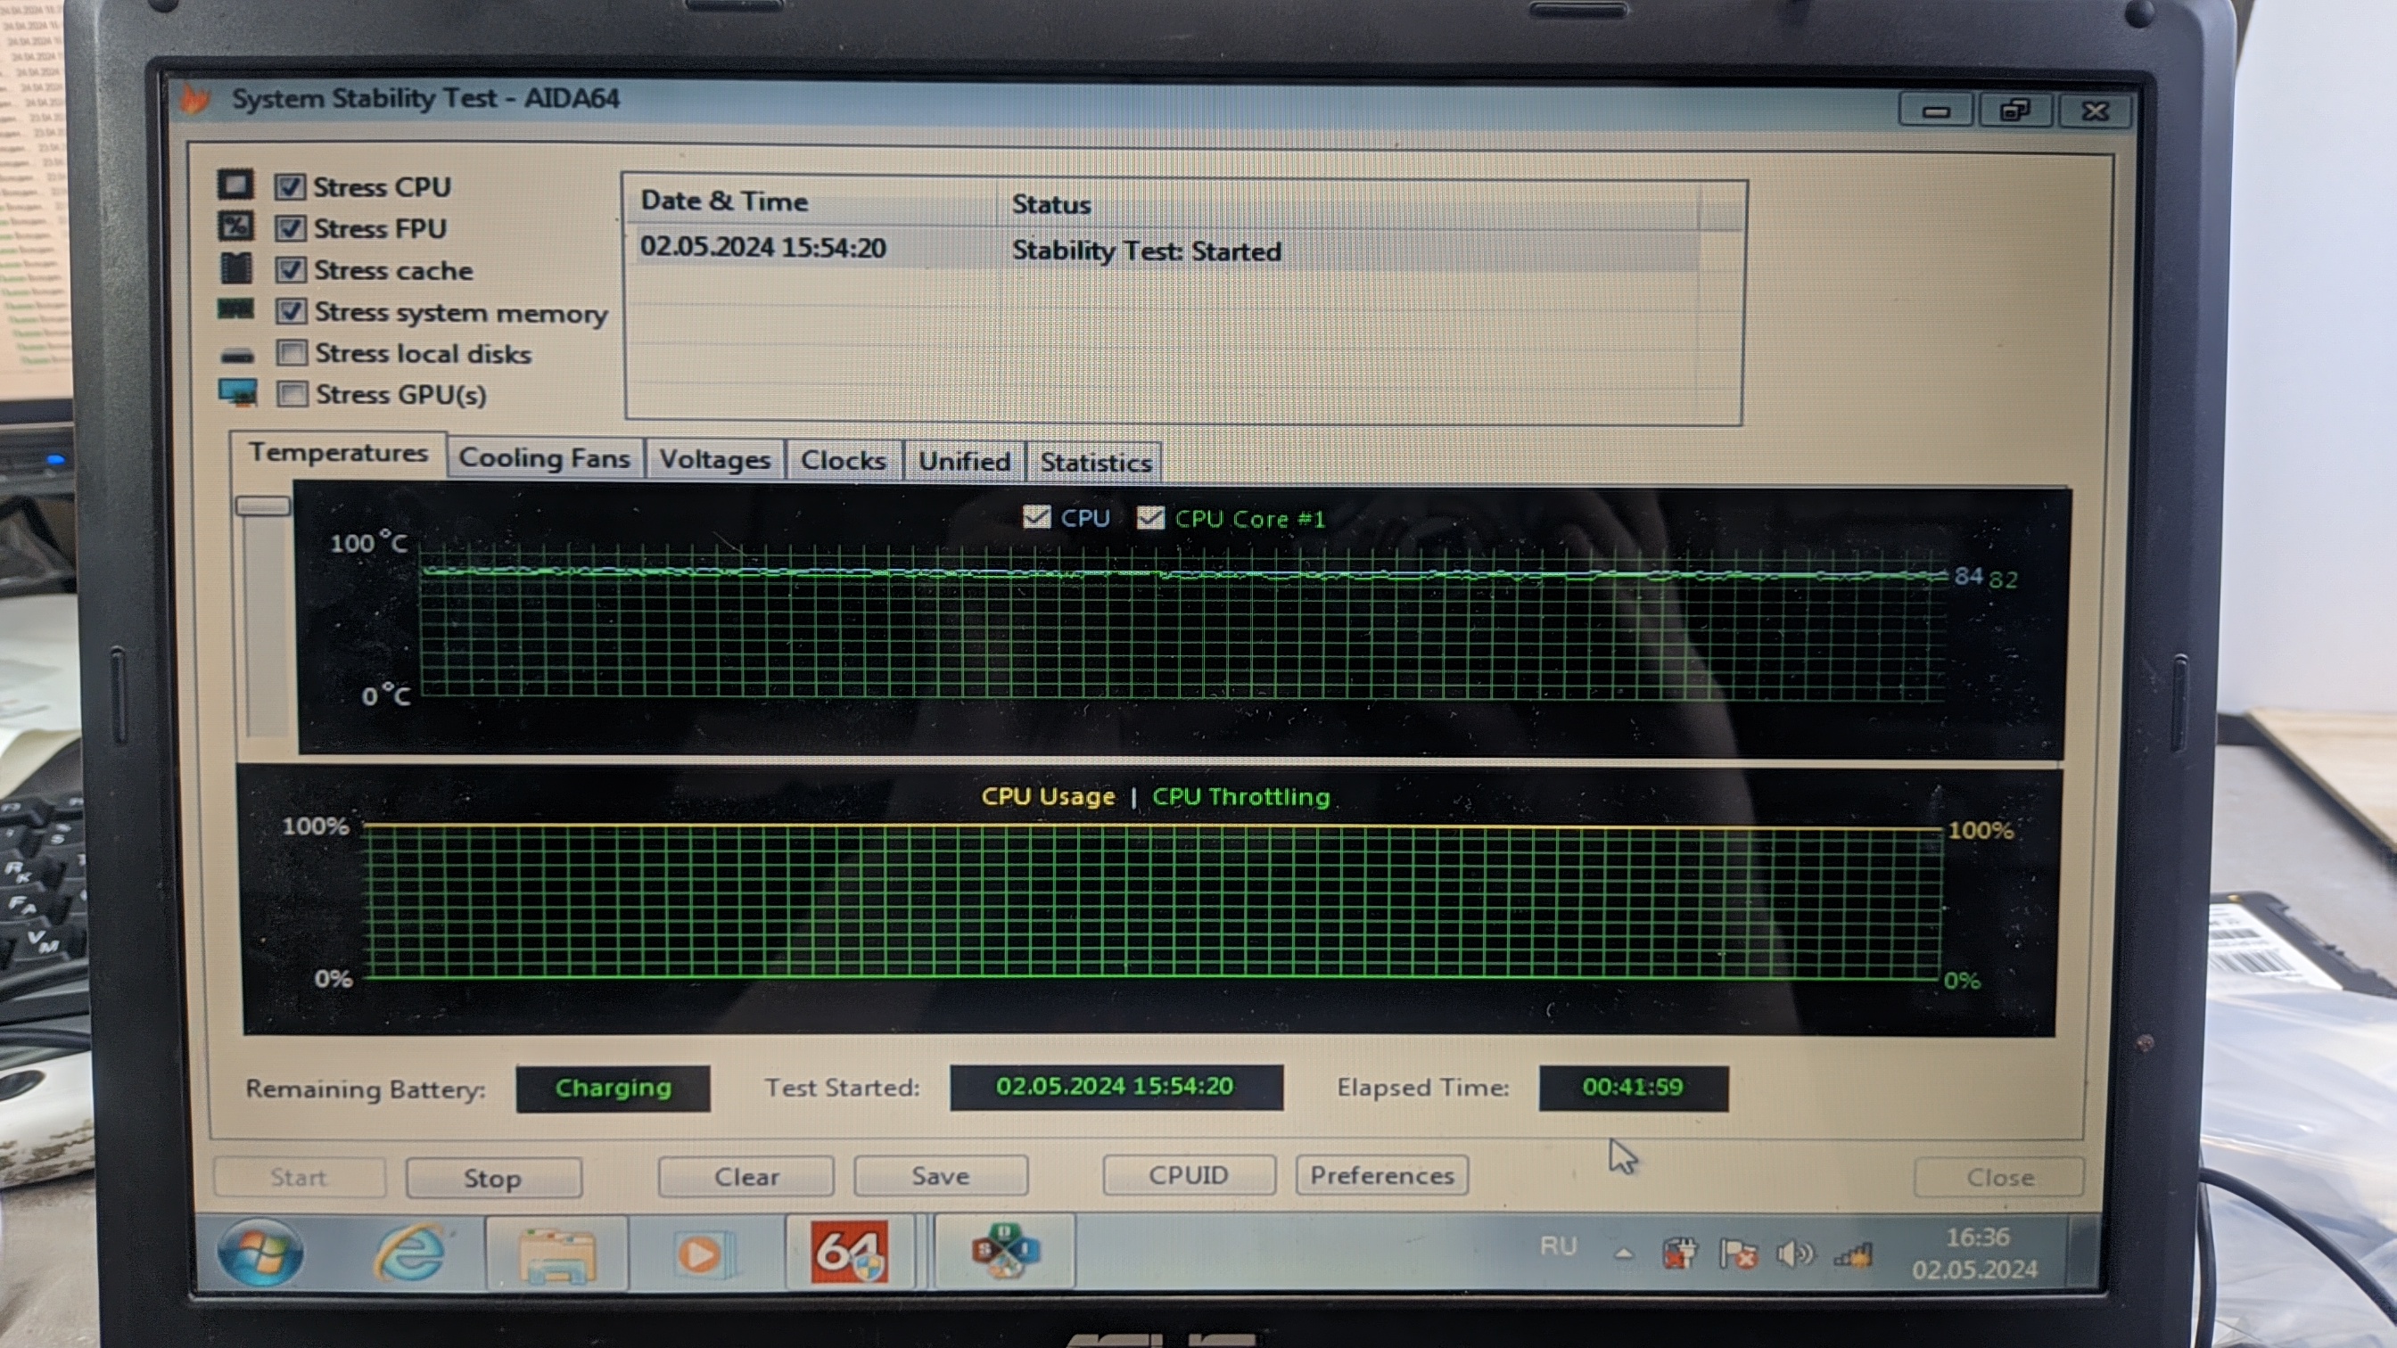Minimize the System Stability Test window
Screen dimensions: 2397x1348
pyautogui.click(x=1935, y=111)
